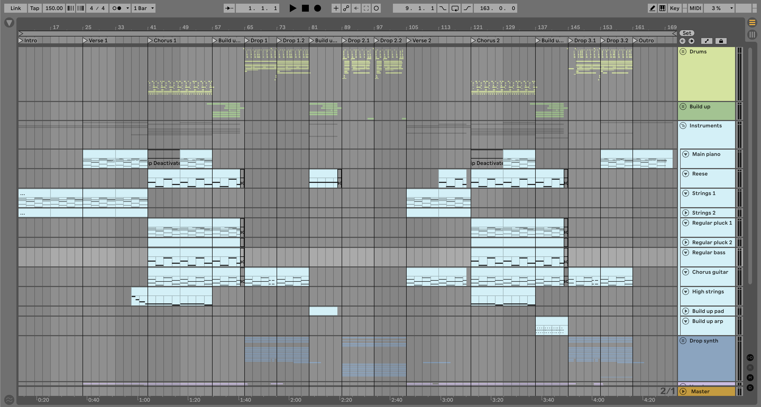Arm Arrangement Record button

[x=318, y=8]
